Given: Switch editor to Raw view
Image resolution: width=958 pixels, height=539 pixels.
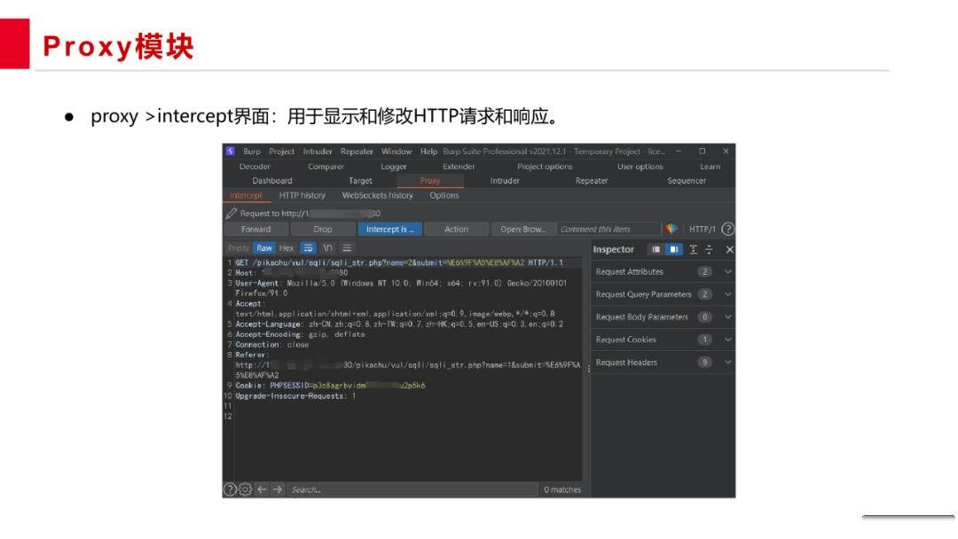Looking at the screenshot, I should point(264,248).
